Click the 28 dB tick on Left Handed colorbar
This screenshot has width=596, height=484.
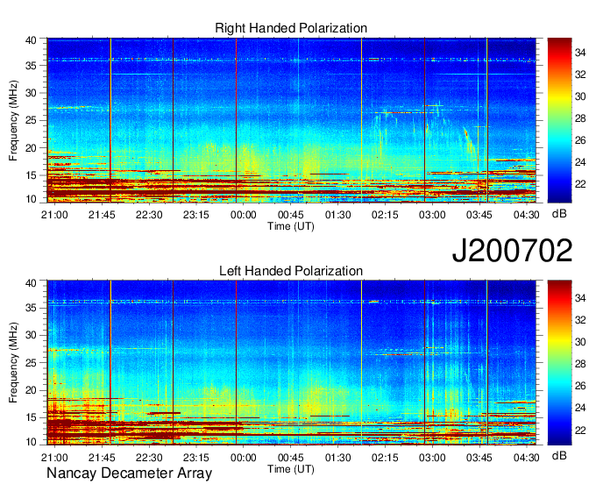tap(580, 364)
